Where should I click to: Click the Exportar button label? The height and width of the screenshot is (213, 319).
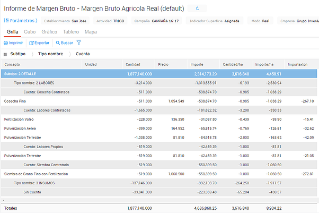coord(42,42)
